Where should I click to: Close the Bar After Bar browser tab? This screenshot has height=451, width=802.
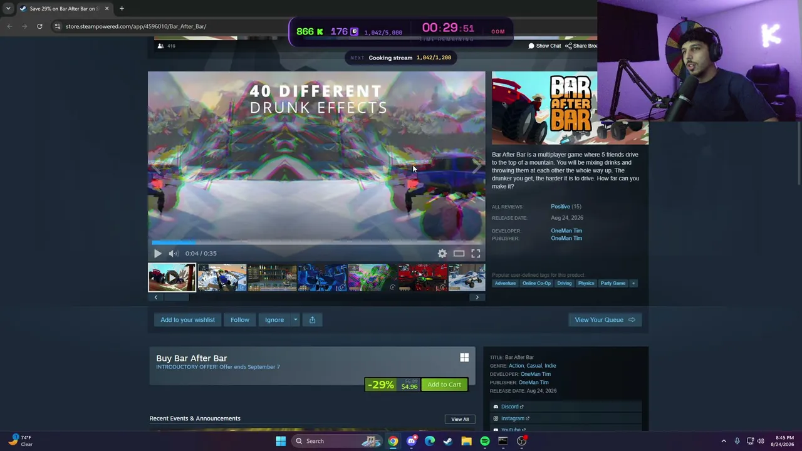click(x=107, y=9)
